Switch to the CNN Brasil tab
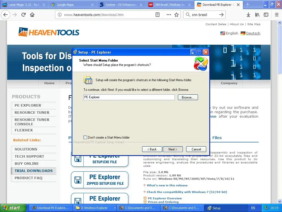The width and height of the screenshot is (282, 212). (x=169, y=5)
